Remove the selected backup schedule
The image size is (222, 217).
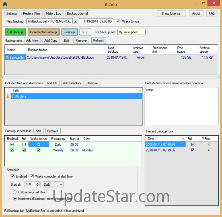(x=53, y=131)
